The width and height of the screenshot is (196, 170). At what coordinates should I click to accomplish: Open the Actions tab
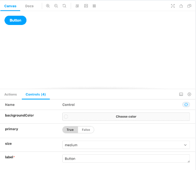(11, 94)
